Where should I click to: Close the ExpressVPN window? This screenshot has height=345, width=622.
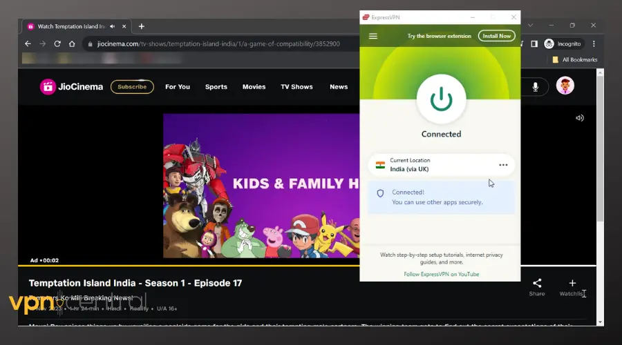pos(513,17)
